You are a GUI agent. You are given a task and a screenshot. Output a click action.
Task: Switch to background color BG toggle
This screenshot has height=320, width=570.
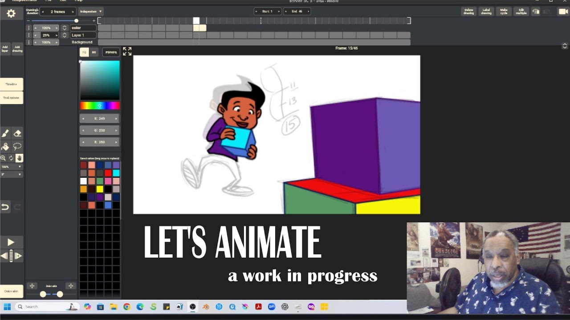coord(94,52)
